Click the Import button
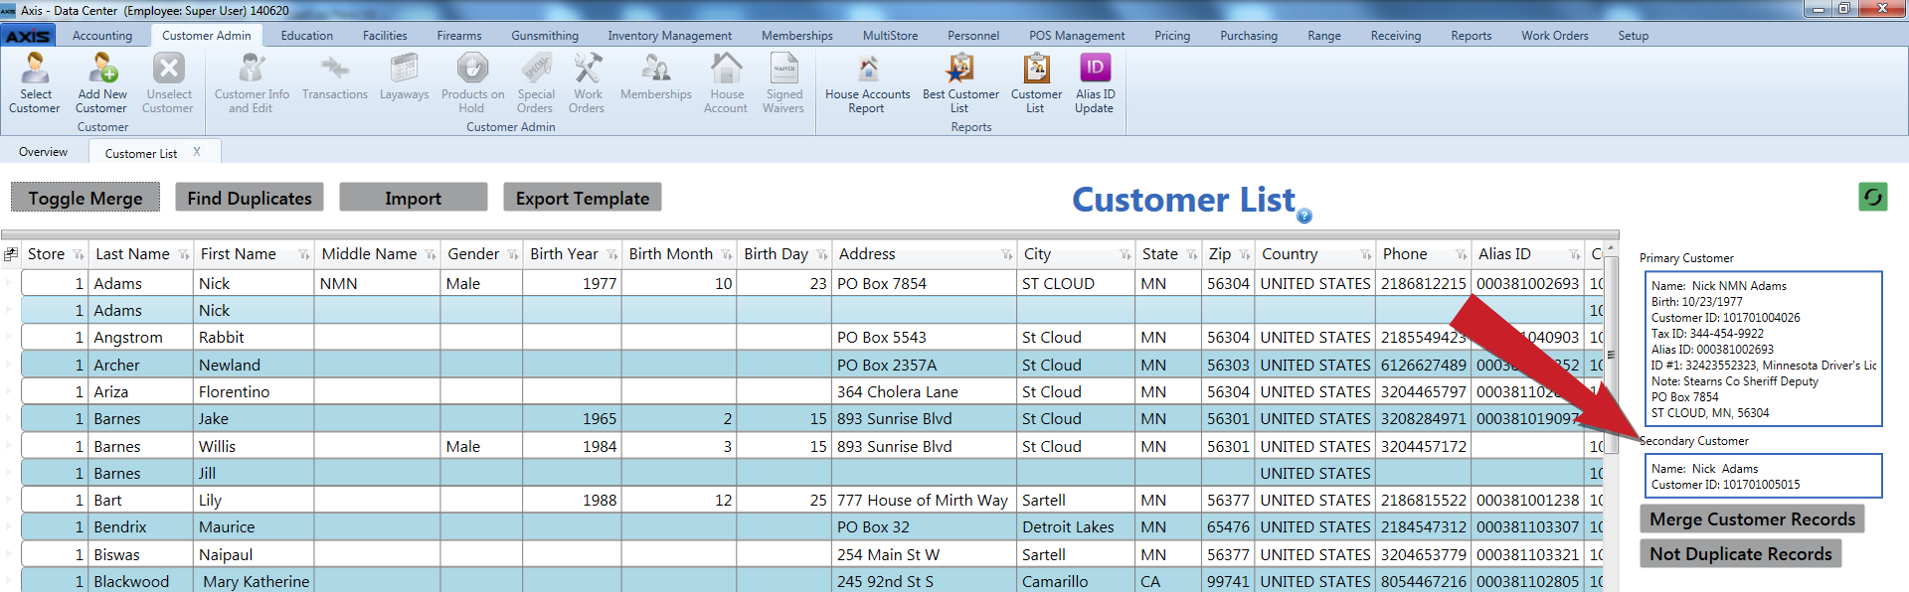The image size is (1909, 592). (x=414, y=198)
